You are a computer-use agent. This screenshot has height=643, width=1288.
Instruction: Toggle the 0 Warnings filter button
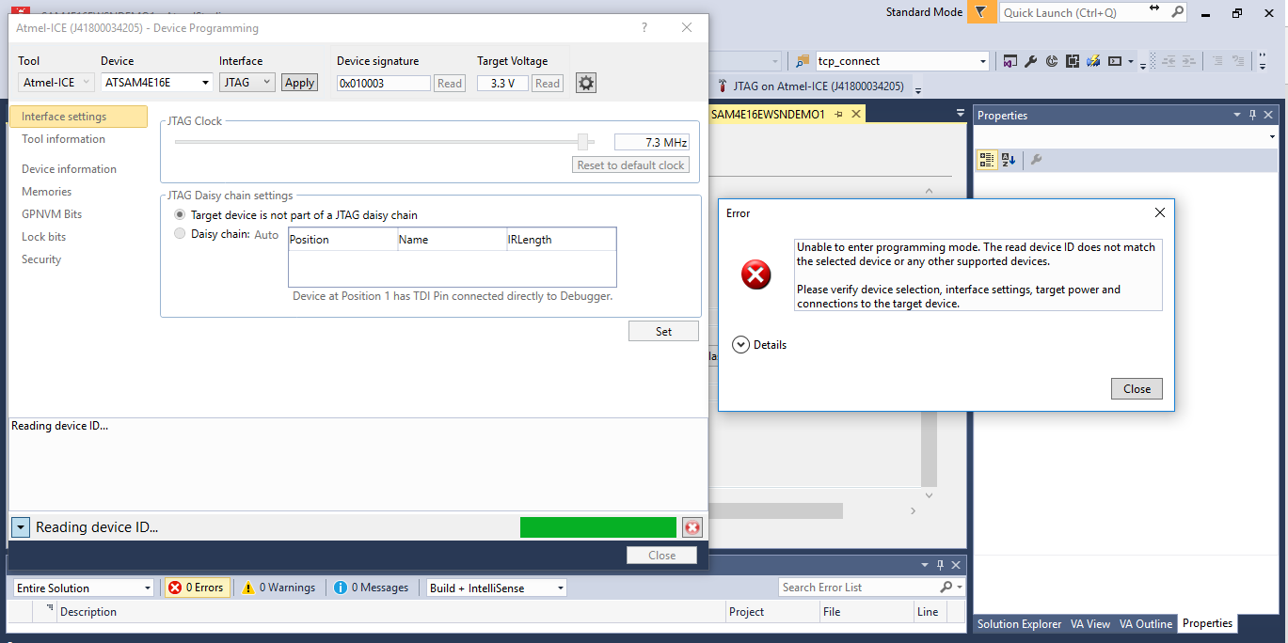click(278, 588)
